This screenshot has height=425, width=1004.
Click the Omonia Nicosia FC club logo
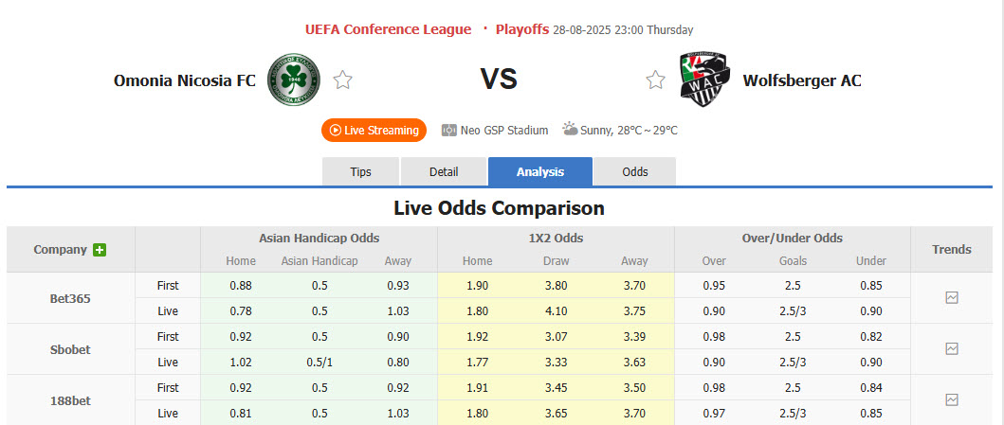pos(294,80)
